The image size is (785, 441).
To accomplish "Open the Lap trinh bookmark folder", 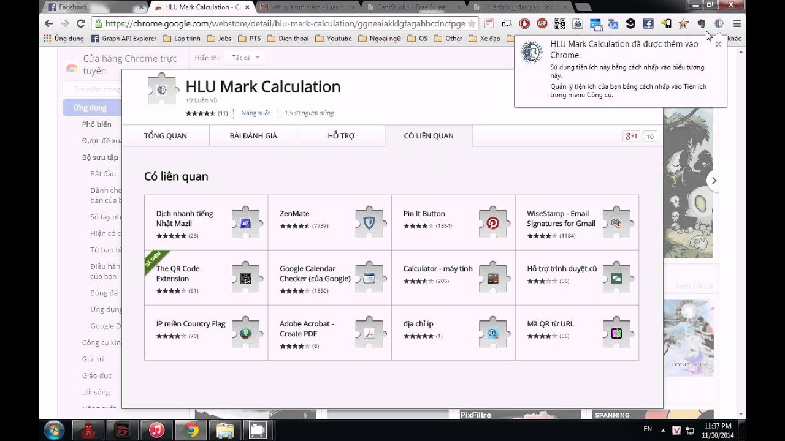I will 182,38.
